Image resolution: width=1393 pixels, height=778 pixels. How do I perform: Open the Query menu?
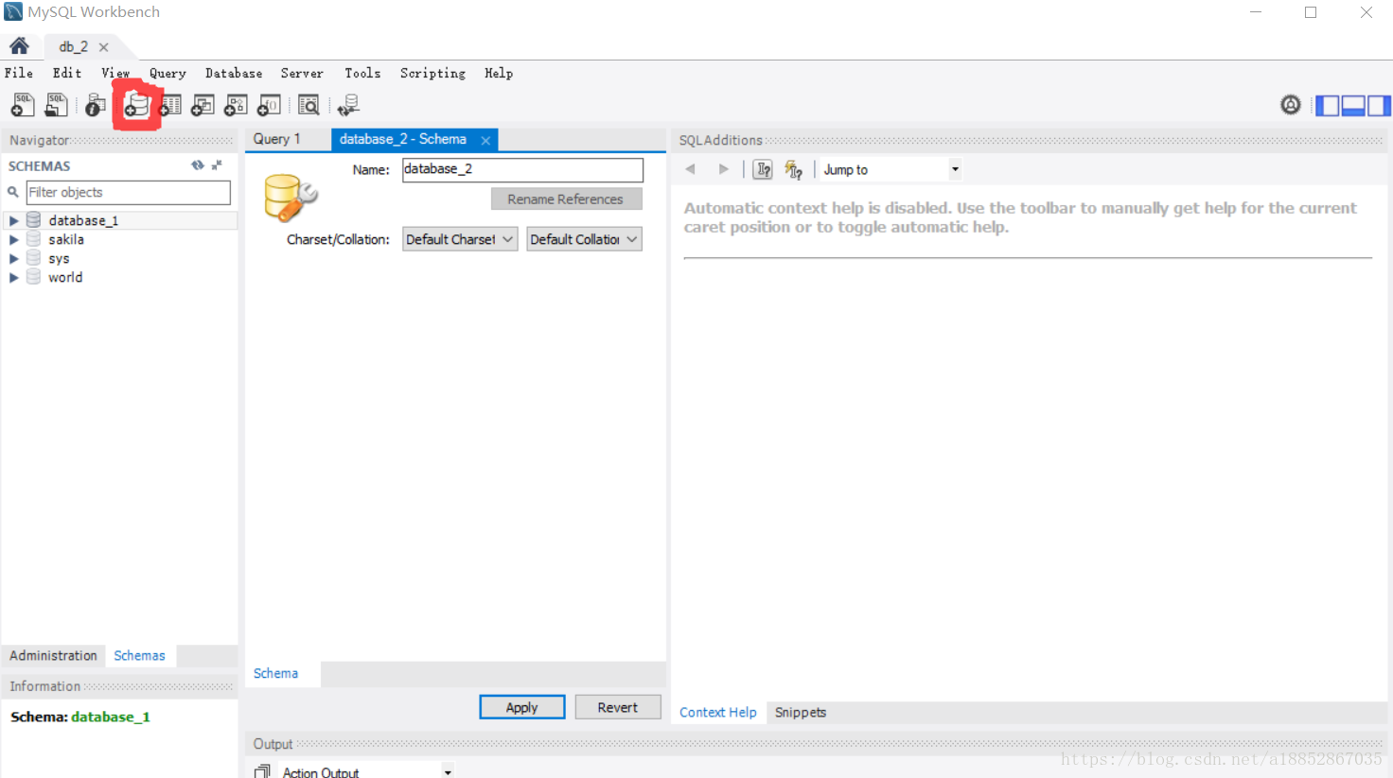tap(168, 73)
